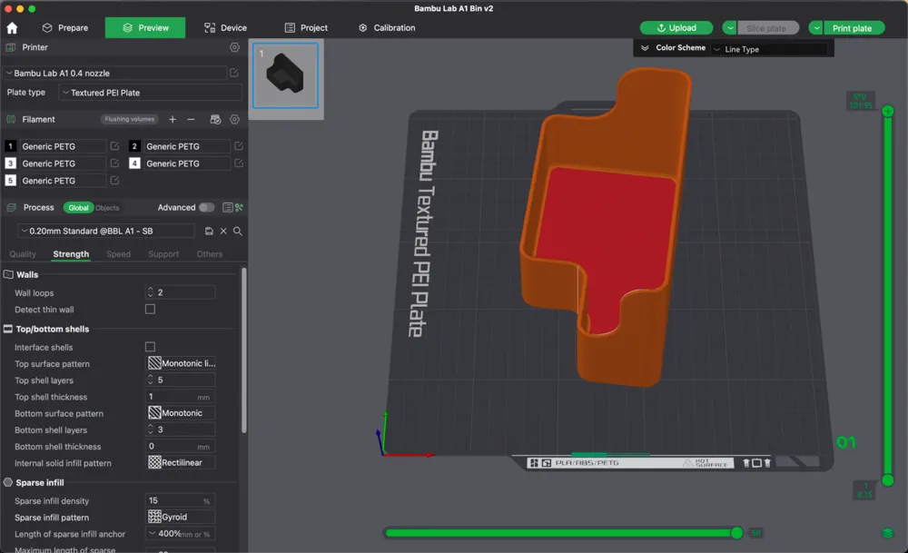Click the Print plate button
The height and width of the screenshot is (553, 908).
854,28
